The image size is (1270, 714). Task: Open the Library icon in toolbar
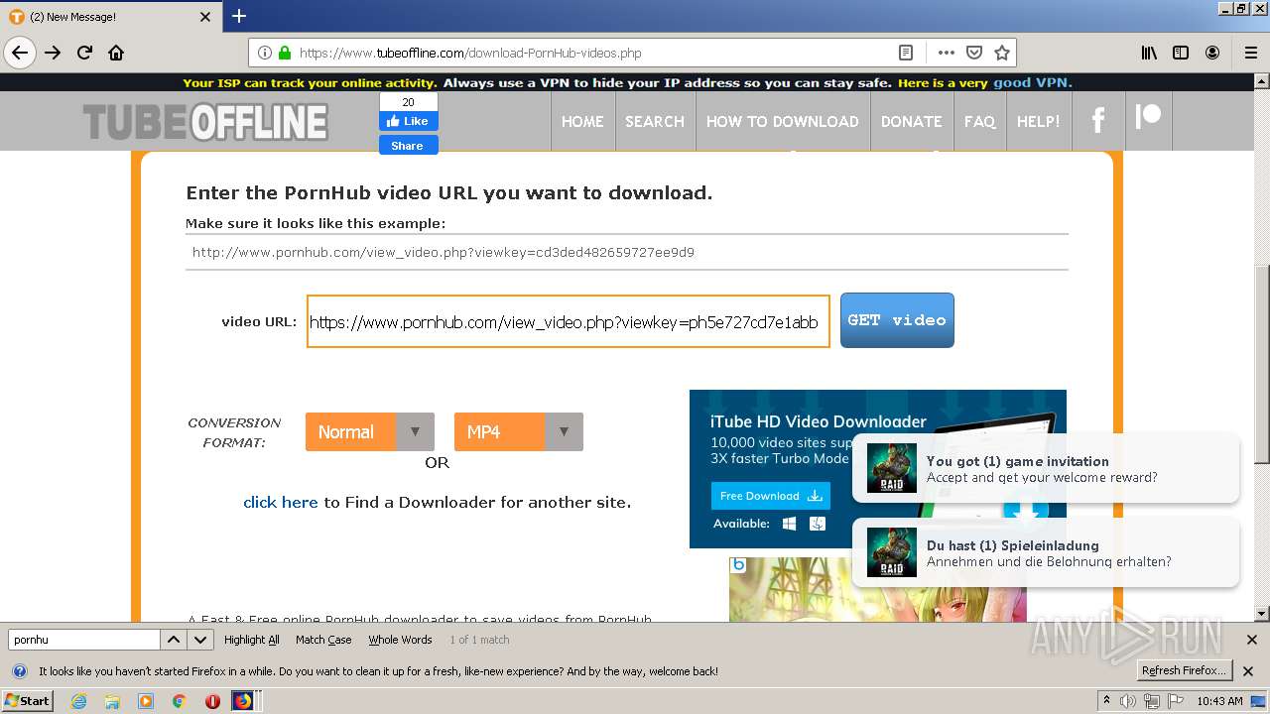[x=1149, y=53]
